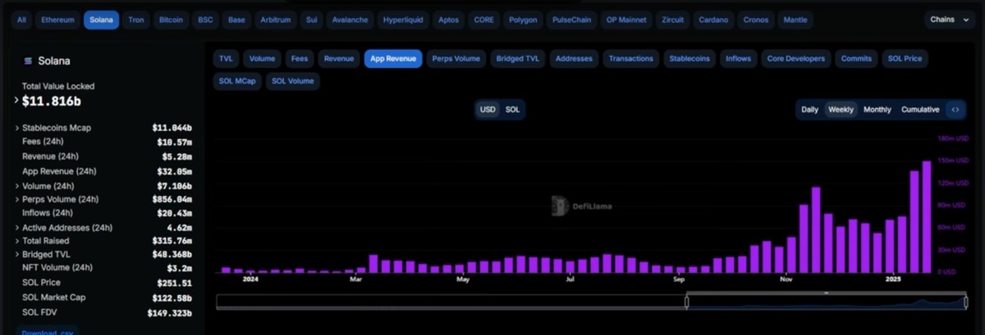Select the Sui chain tab

pyautogui.click(x=311, y=20)
